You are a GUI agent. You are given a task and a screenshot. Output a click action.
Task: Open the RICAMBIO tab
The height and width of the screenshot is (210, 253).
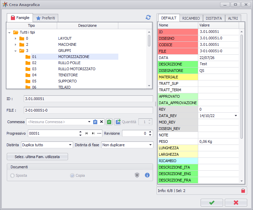click(x=191, y=18)
